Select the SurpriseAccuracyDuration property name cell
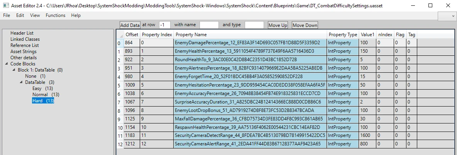 tap(250, 102)
